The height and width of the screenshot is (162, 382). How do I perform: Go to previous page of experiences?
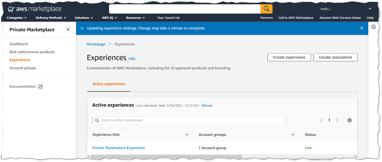pos(321,120)
